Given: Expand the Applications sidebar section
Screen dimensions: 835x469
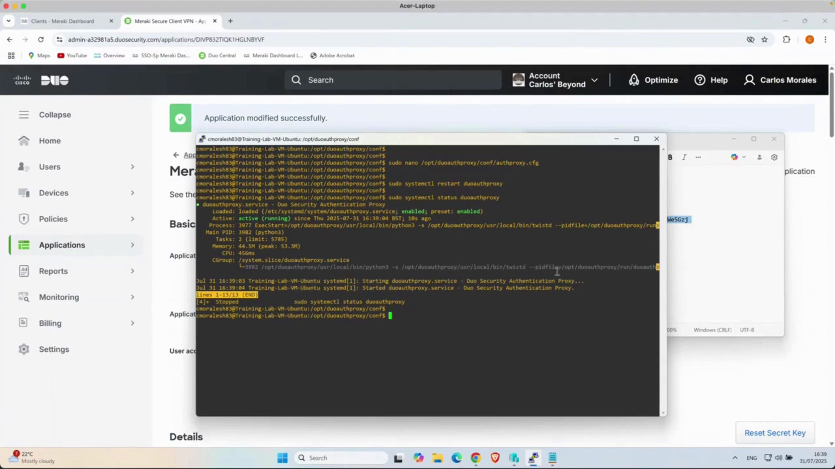Looking at the screenshot, I should pyautogui.click(x=133, y=245).
